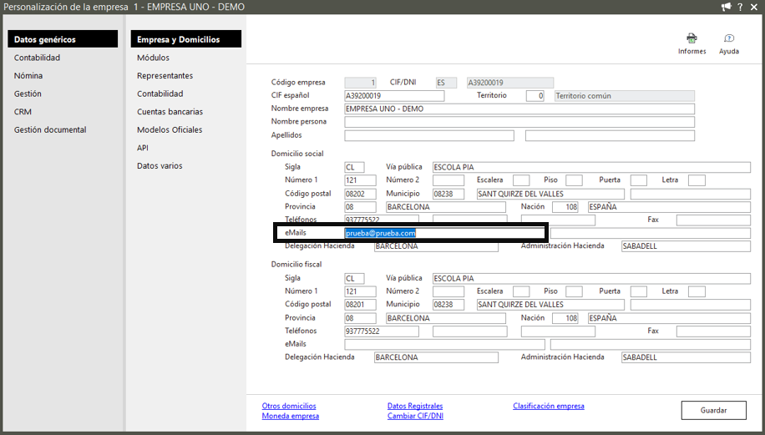
Task: Click Provincia code field in Domicilio social
Action: tap(361, 207)
